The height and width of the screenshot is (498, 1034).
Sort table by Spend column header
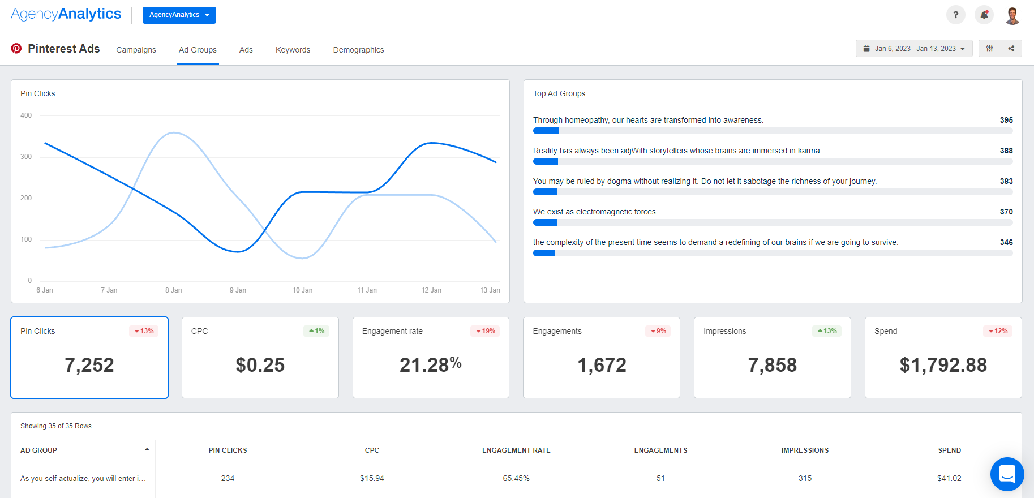[949, 450]
